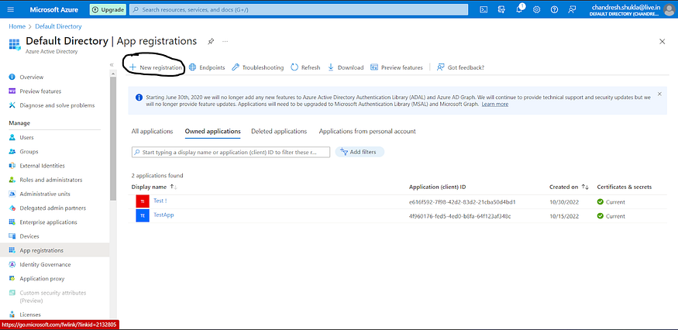Image resolution: width=678 pixels, height=330 pixels.
Task: Refresh the application list
Action: click(x=306, y=67)
